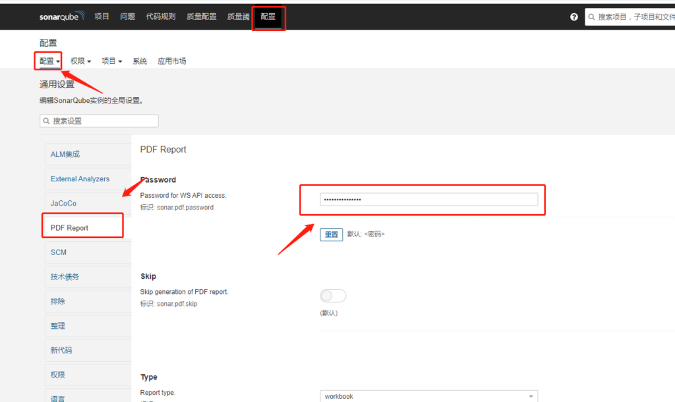Click the sonar.pdf.password input field
675x402 pixels.
428,199
